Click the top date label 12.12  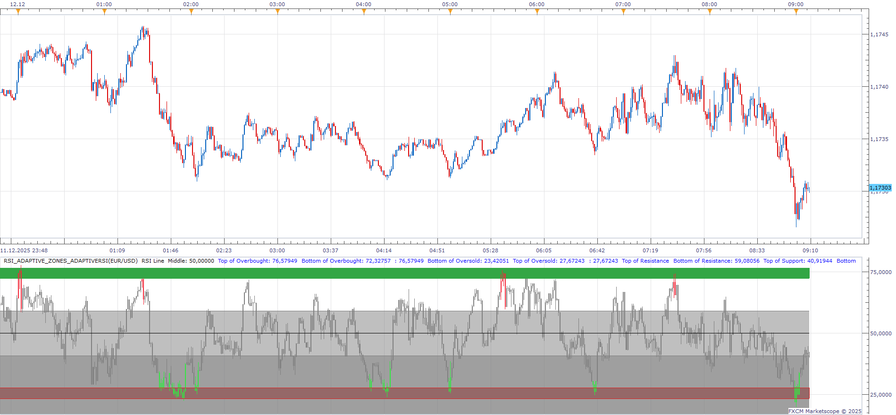coord(18,4)
